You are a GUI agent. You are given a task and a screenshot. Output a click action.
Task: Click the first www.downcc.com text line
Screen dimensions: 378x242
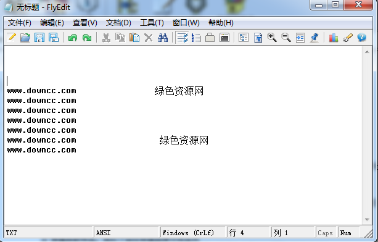tap(42, 91)
